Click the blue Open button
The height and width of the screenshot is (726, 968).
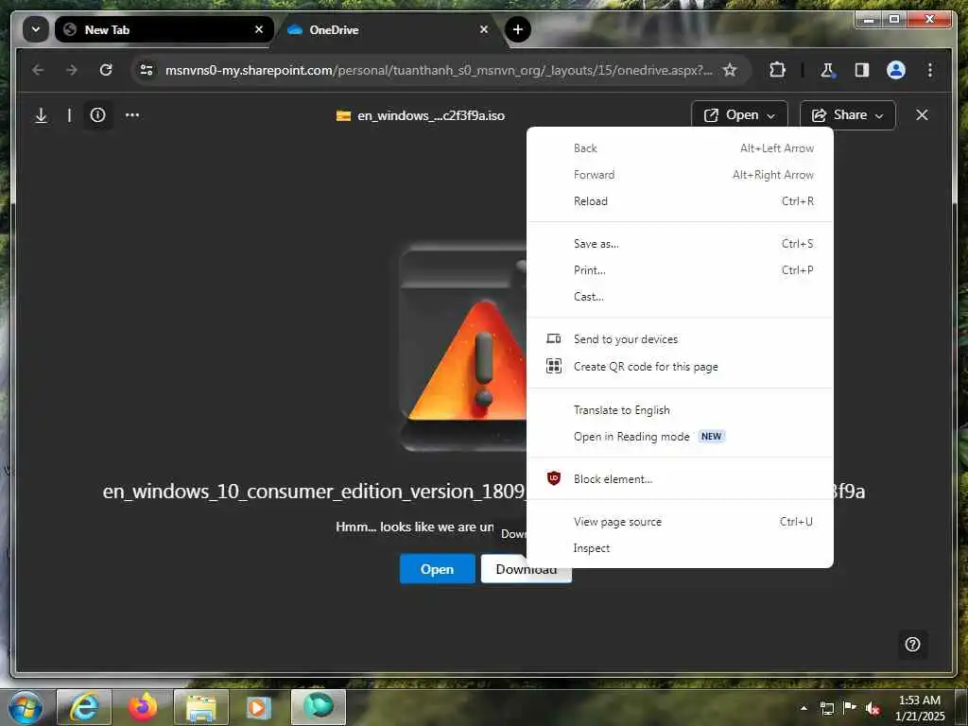pyautogui.click(x=437, y=569)
